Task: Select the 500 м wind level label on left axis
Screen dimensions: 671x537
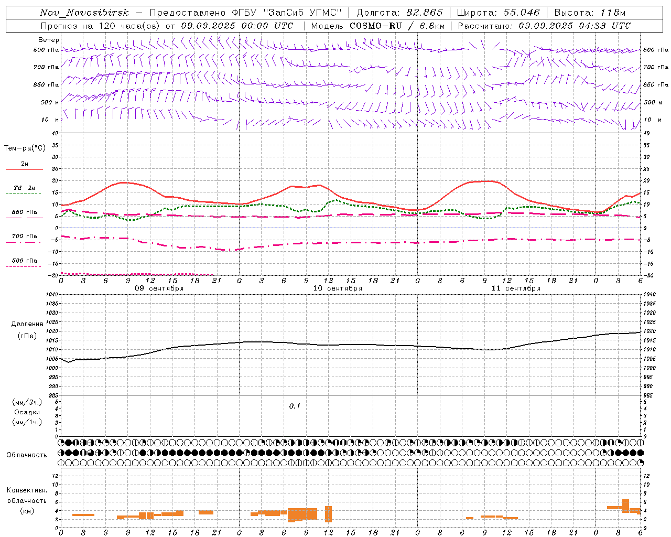Action: pos(50,102)
